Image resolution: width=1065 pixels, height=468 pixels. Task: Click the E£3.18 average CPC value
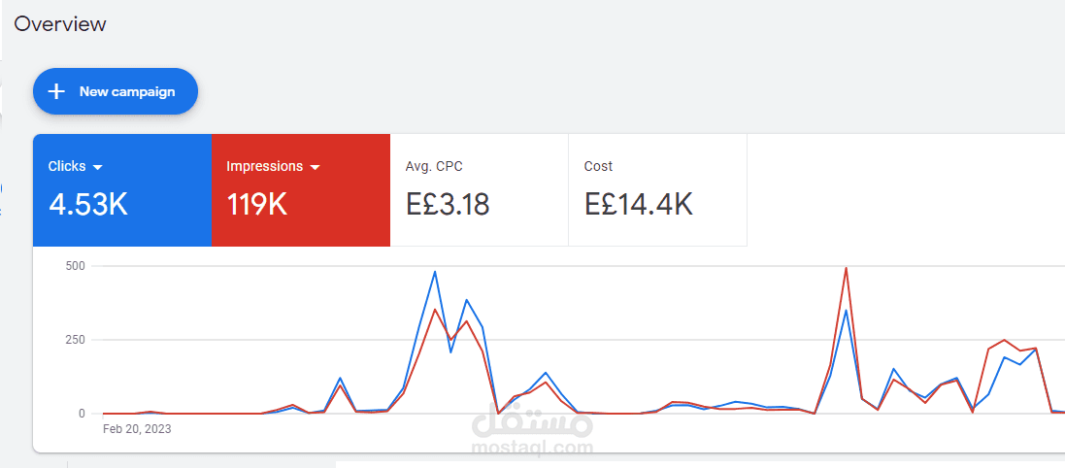448,205
